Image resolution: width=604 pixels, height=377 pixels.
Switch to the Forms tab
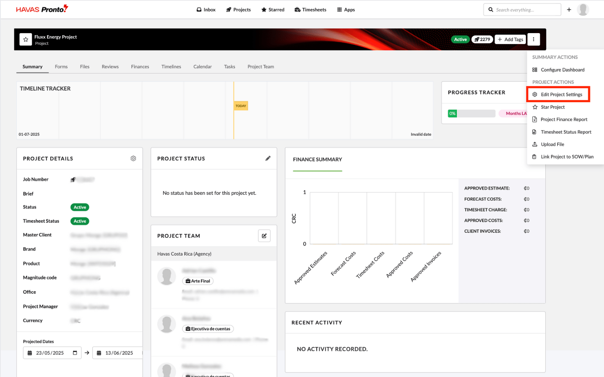tap(61, 67)
